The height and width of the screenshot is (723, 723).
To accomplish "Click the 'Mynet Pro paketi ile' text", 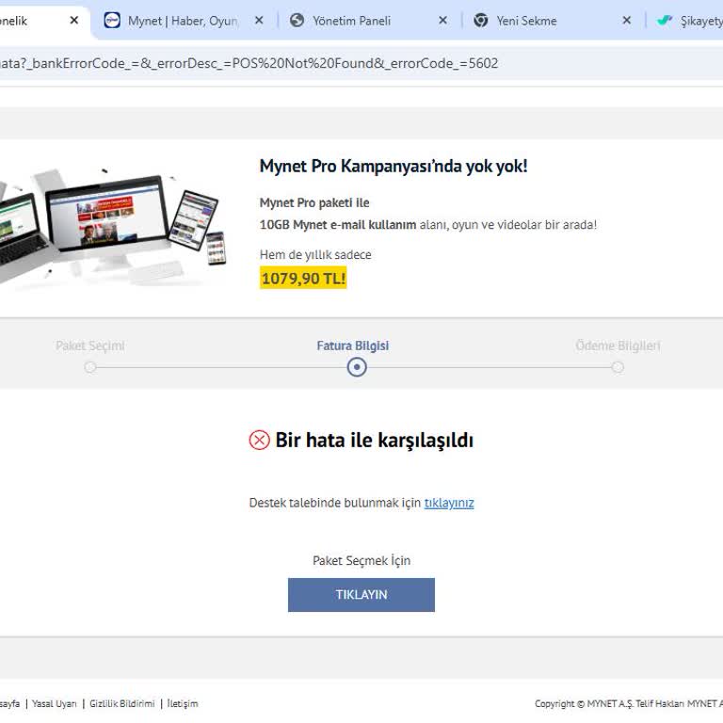I will click(x=314, y=203).
